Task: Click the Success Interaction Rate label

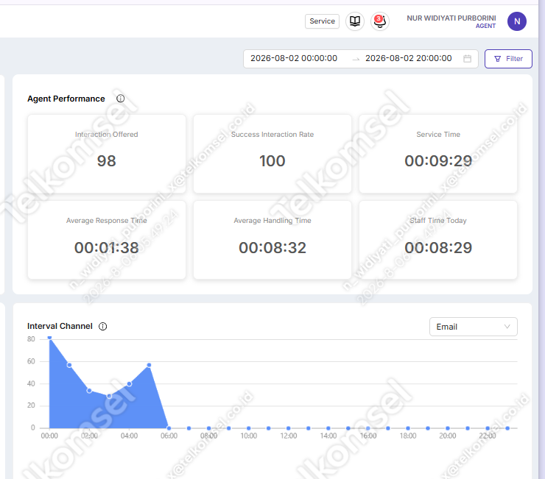Action: pyautogui.click(x=272, y=135)
